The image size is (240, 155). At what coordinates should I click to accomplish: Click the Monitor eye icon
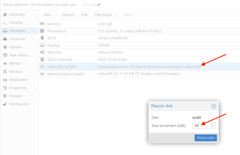coord(5,63)
